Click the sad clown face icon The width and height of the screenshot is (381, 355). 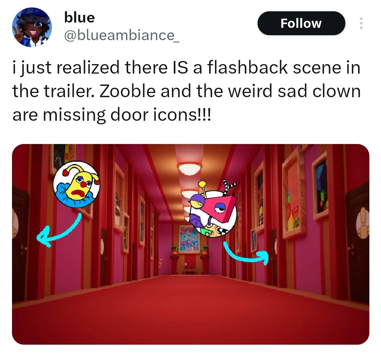pos(77,184)
